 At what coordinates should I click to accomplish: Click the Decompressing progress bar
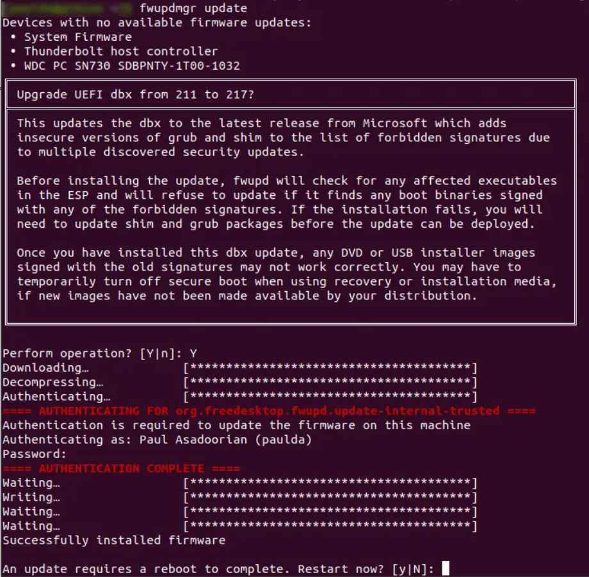point(330,382)
